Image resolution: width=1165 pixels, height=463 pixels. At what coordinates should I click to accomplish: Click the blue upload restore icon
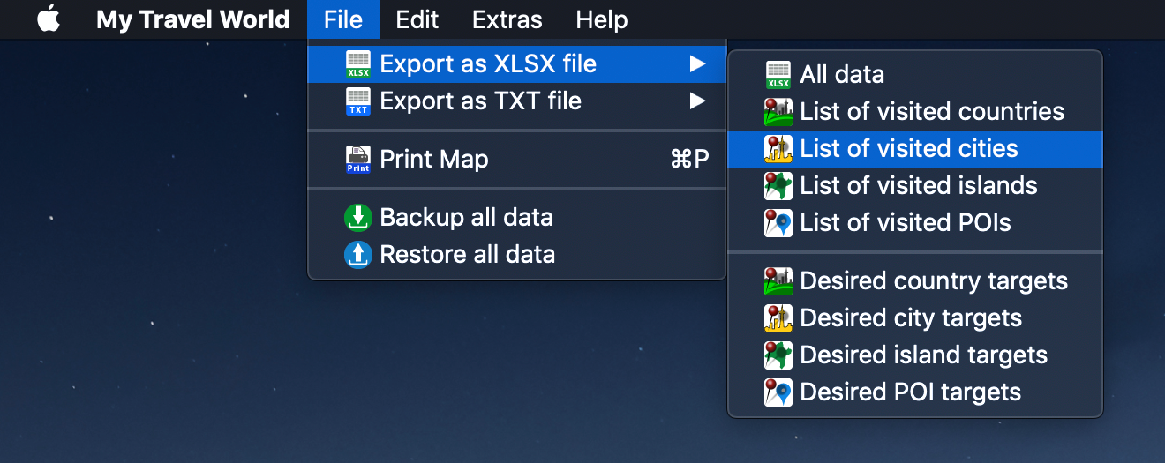tap(358, 255)
